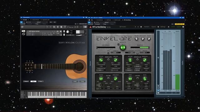The image size is (200, 112).
Task: Click the Kontakt Tune knob
Action: click(x=67, y=32)
